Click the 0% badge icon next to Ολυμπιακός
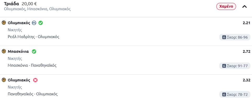Image resolution: width=252 pixels, height=99 pixels. (x=34, y=23)
